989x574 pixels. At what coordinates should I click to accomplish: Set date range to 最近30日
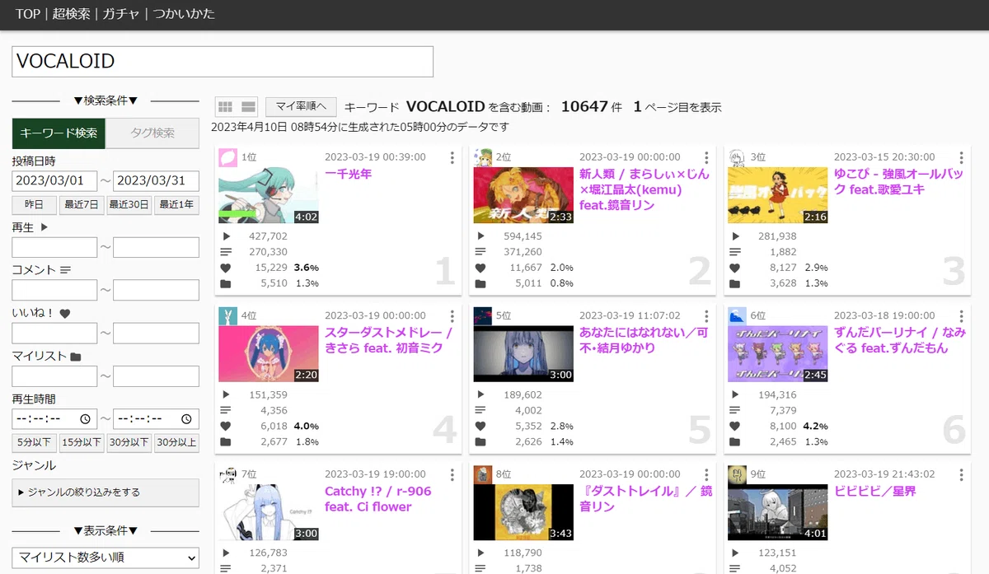(x=129, y=205)
